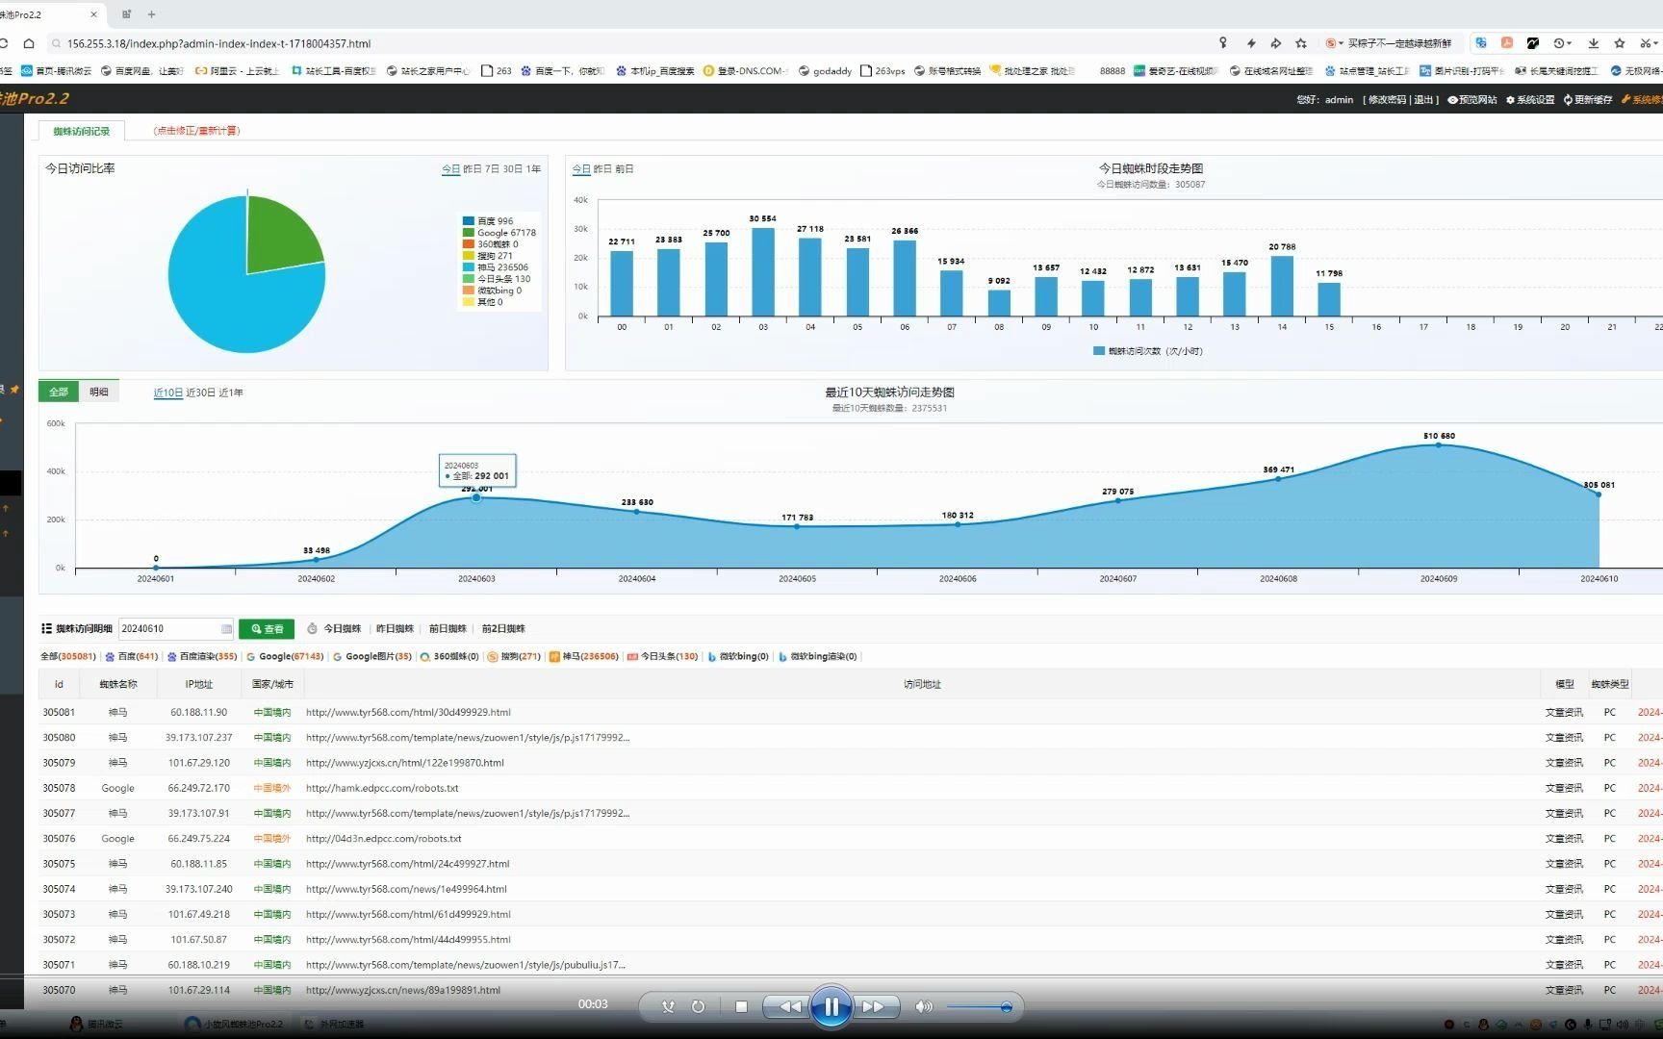Click the green 查看 search button

point(267,629)
